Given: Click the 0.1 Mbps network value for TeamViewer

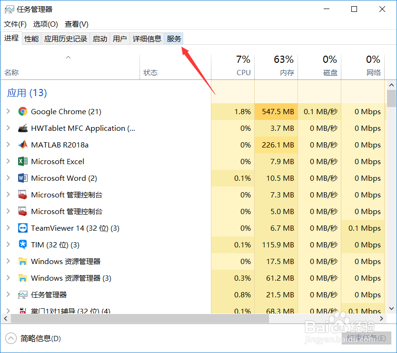Looking at the screenshot, I should click(365, 228).
